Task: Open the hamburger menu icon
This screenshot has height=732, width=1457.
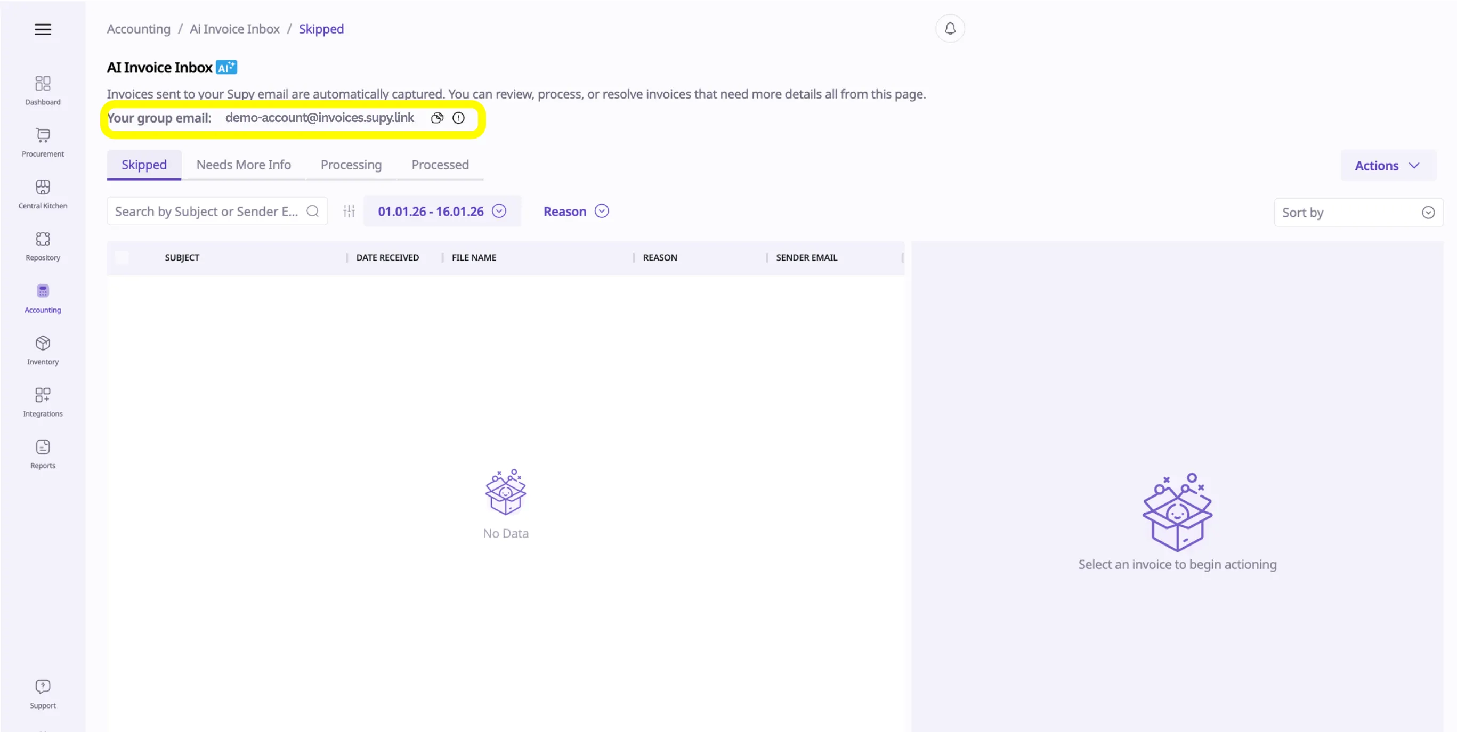Action: coord(43,29)
